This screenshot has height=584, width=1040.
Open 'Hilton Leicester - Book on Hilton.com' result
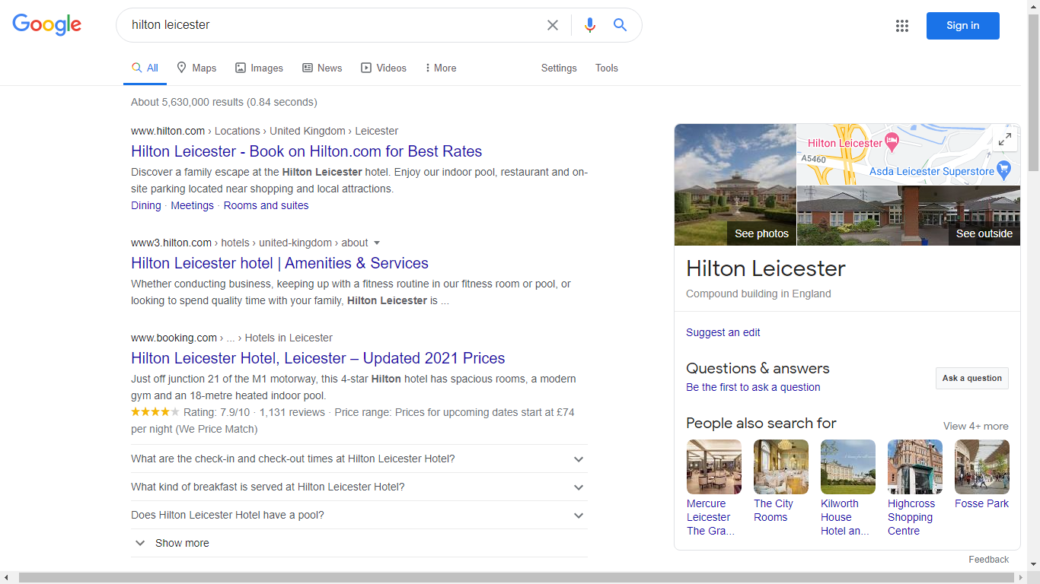tap(306, 151)
